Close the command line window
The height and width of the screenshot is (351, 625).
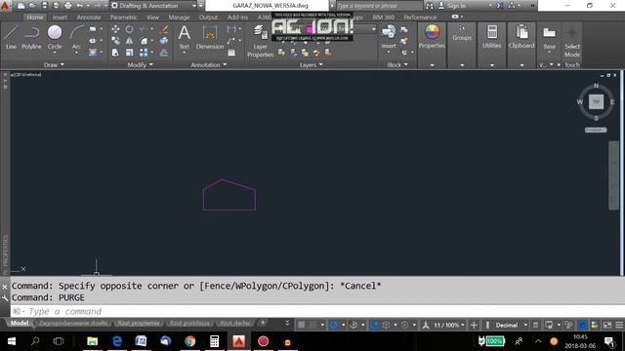click(x=5, y=287)
